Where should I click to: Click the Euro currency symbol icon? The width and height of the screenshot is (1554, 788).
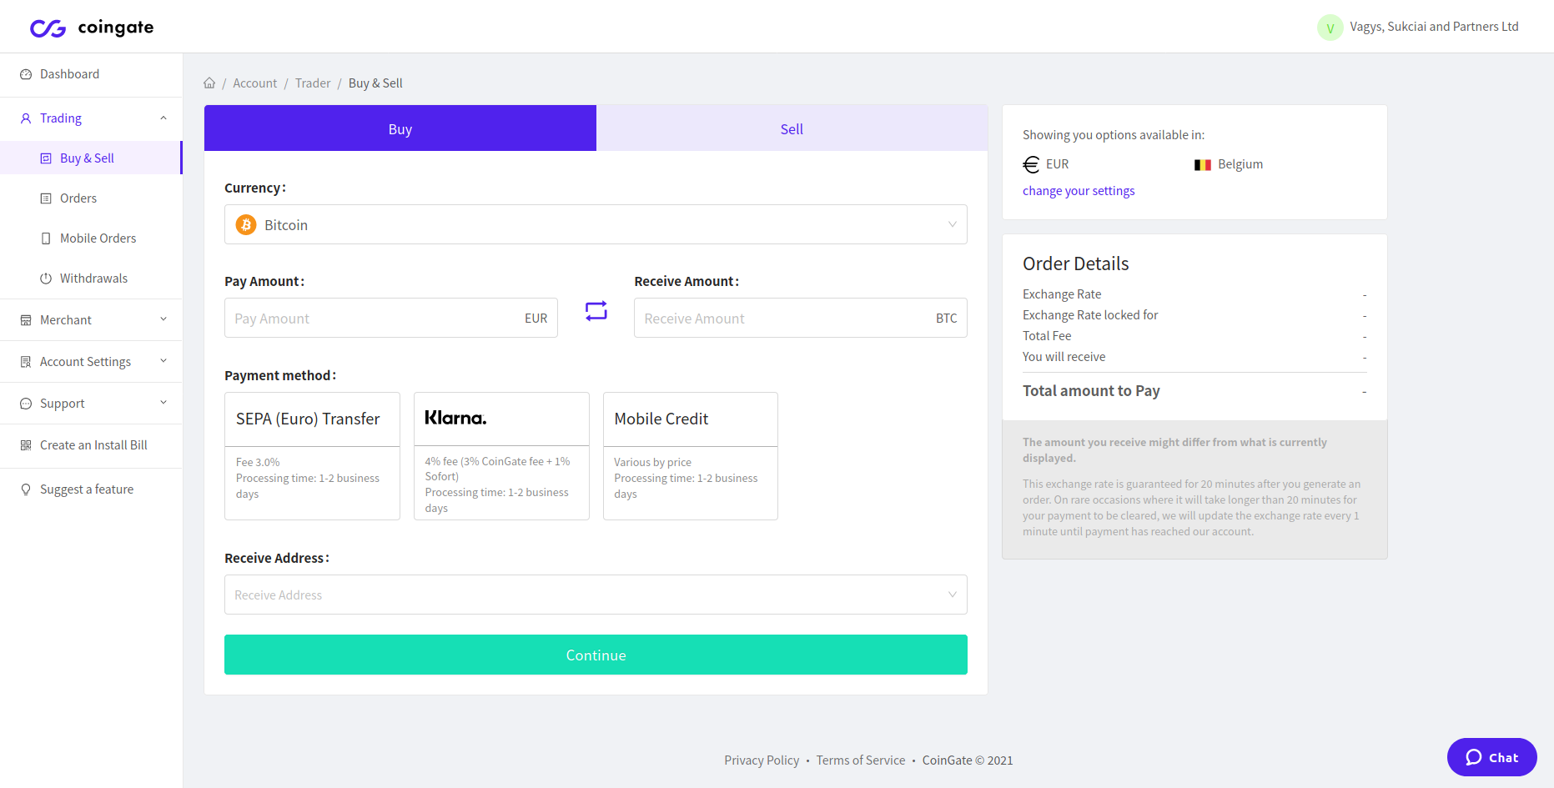1031,164
